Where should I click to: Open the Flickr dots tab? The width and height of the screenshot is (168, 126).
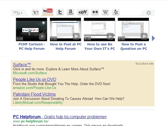click(95, 12)
